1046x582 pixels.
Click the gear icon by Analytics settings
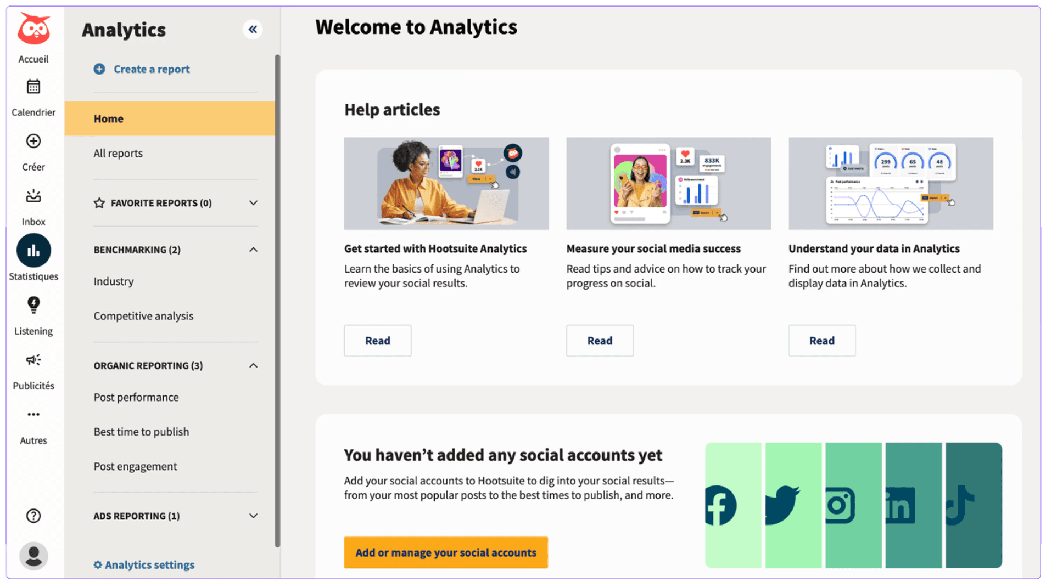98,564
